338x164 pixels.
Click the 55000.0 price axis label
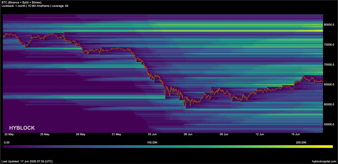(329, 125)
